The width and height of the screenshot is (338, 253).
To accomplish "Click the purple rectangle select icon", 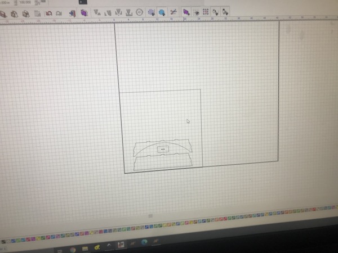I will point(186,12).
